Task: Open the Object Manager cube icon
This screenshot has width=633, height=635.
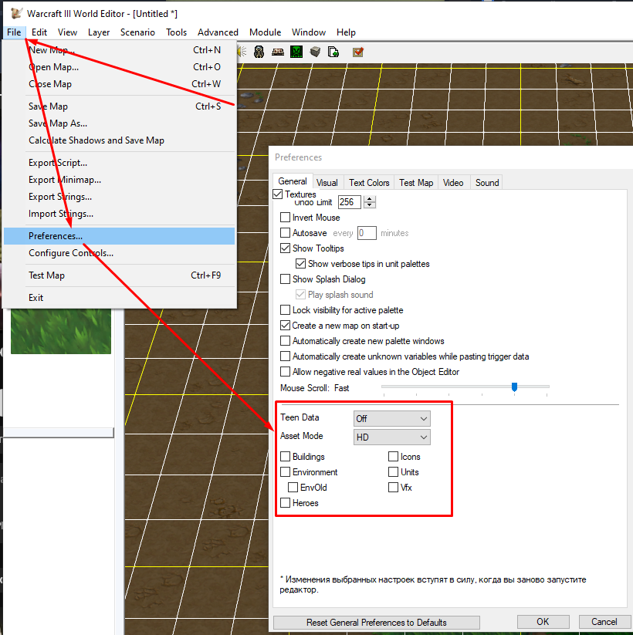Action: point(315,52)
